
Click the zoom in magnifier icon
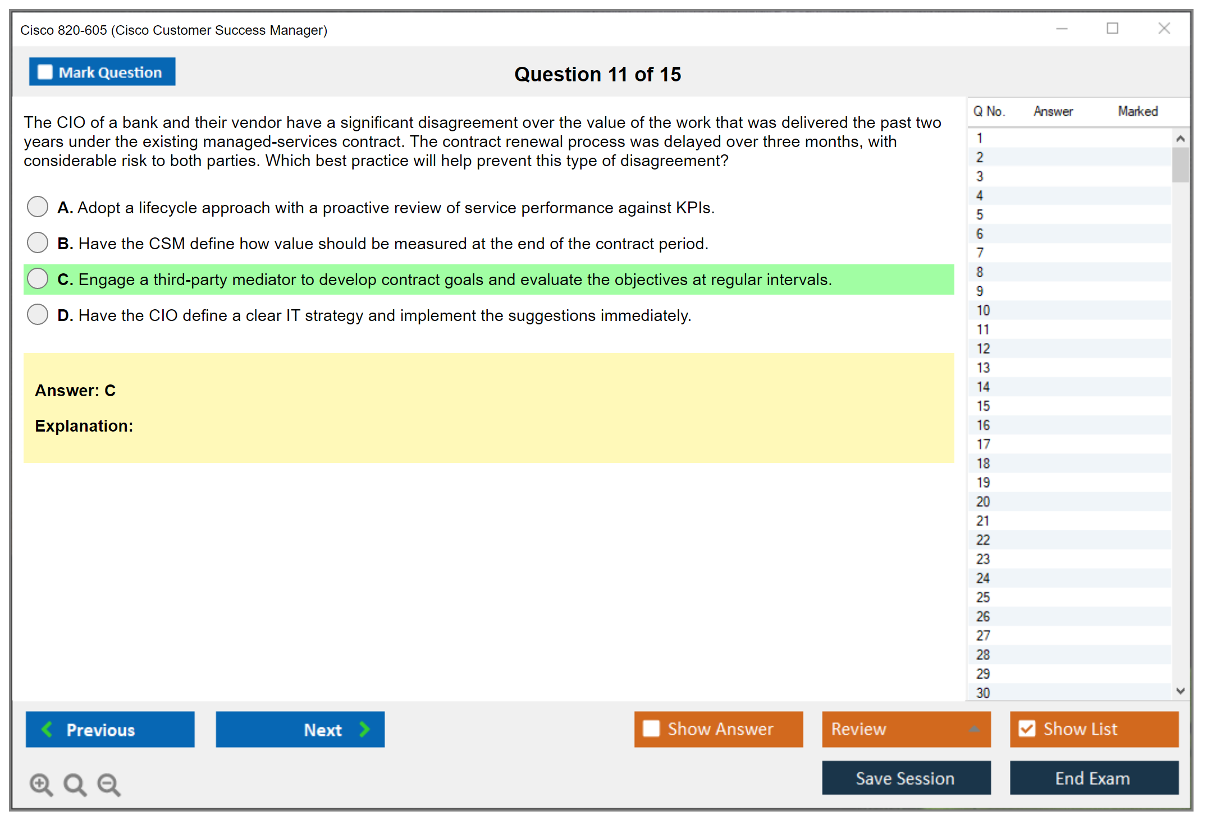coord(41,784)
